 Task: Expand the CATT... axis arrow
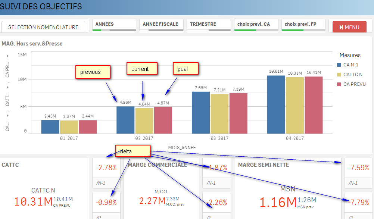click(x=7, y=87)
